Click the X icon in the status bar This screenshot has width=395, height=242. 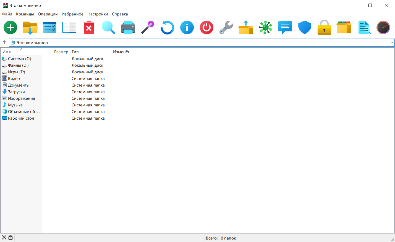point(4,237)
